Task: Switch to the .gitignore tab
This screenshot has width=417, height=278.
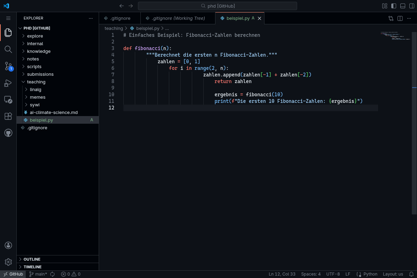Action: click(x=120, y=18)
